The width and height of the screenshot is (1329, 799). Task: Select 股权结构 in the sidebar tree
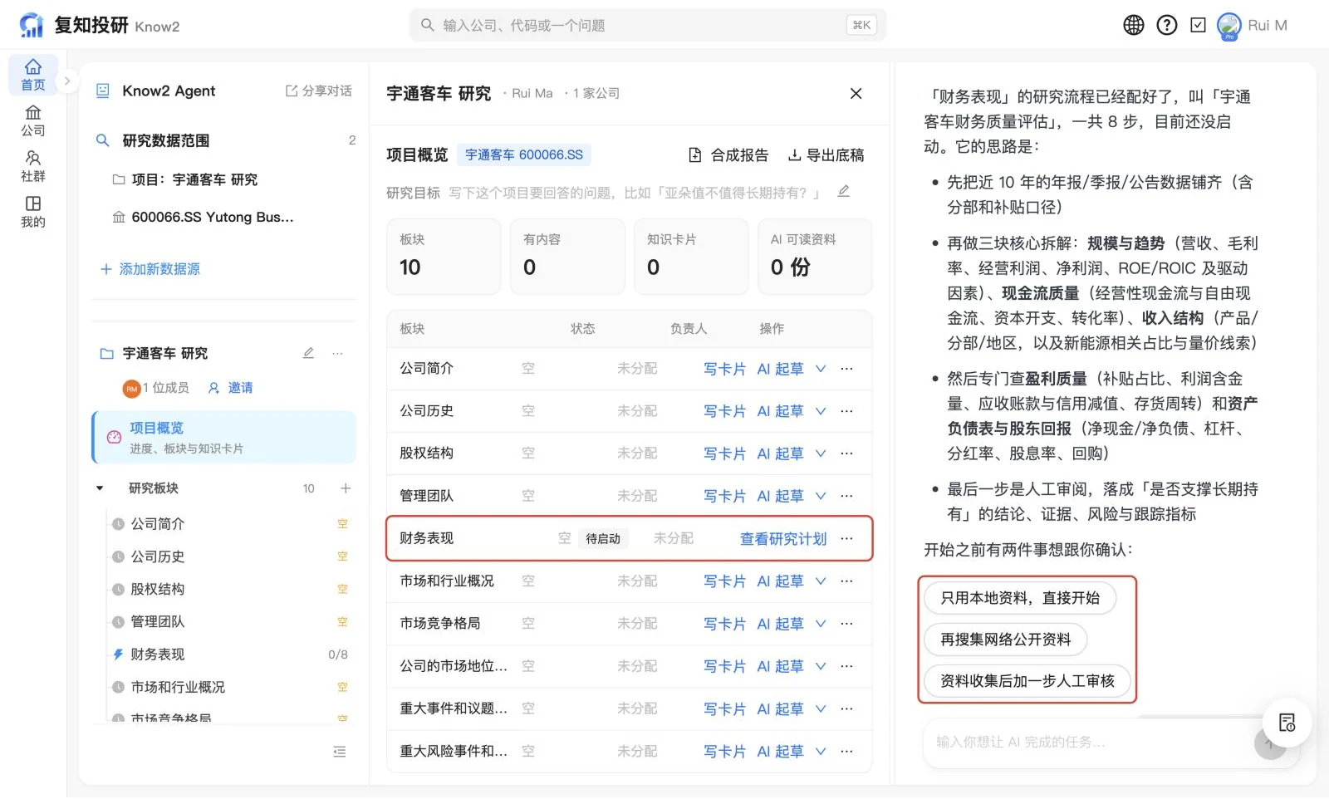[157, 589]
